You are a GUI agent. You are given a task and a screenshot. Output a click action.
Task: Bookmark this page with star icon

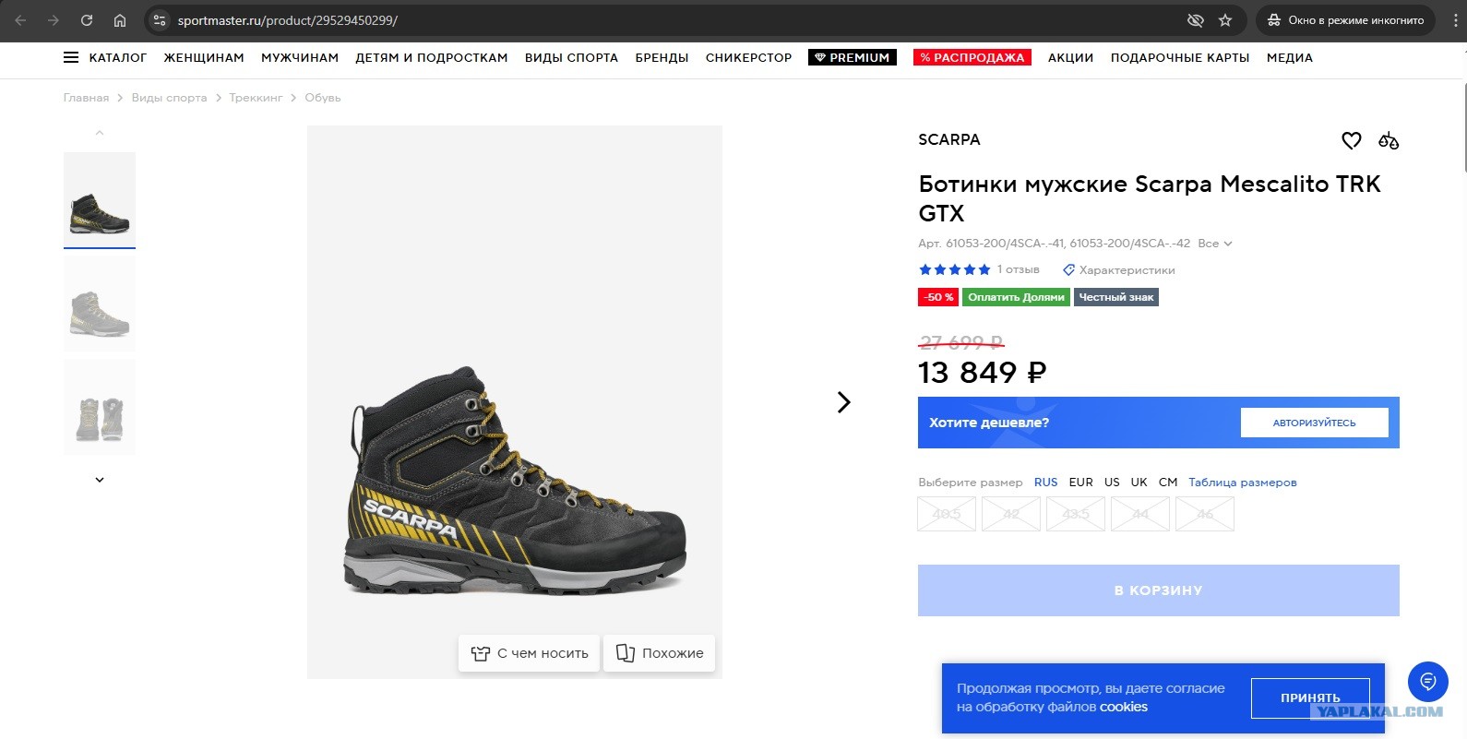point(1225,20)
